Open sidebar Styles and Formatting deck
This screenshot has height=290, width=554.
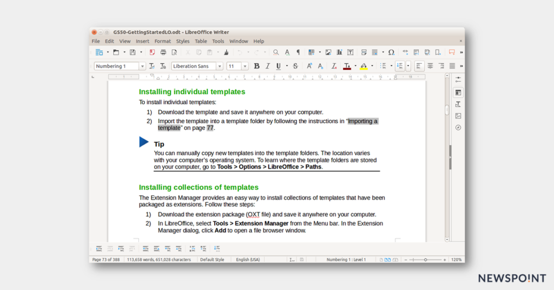(x=458, y=104)
